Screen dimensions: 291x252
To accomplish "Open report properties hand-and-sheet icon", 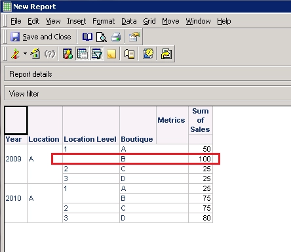I will point(134,37).
